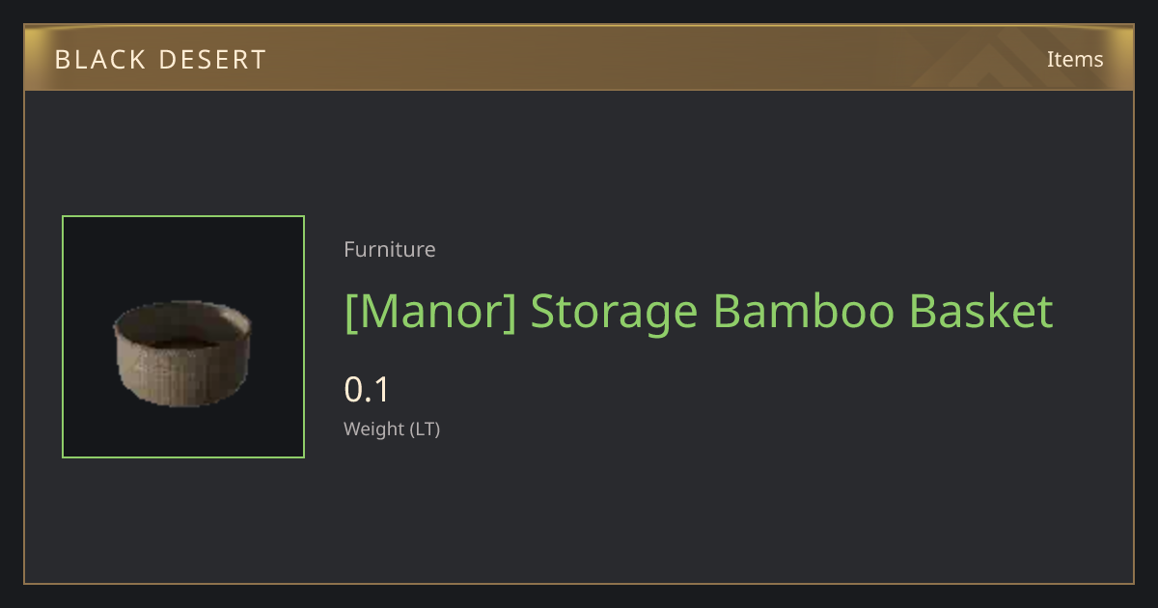Click the gold header bar center
Viewport: 1158px width, 608px height.
[579, 58]
